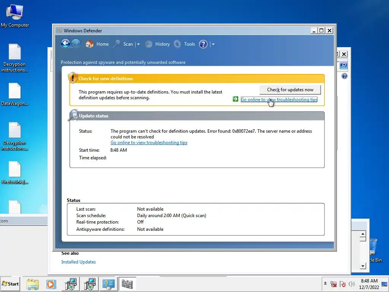Open the Home page in Windows Defender
Image resolution: width=389 pixels, height=292 pixels.
[x=97, y=44]
